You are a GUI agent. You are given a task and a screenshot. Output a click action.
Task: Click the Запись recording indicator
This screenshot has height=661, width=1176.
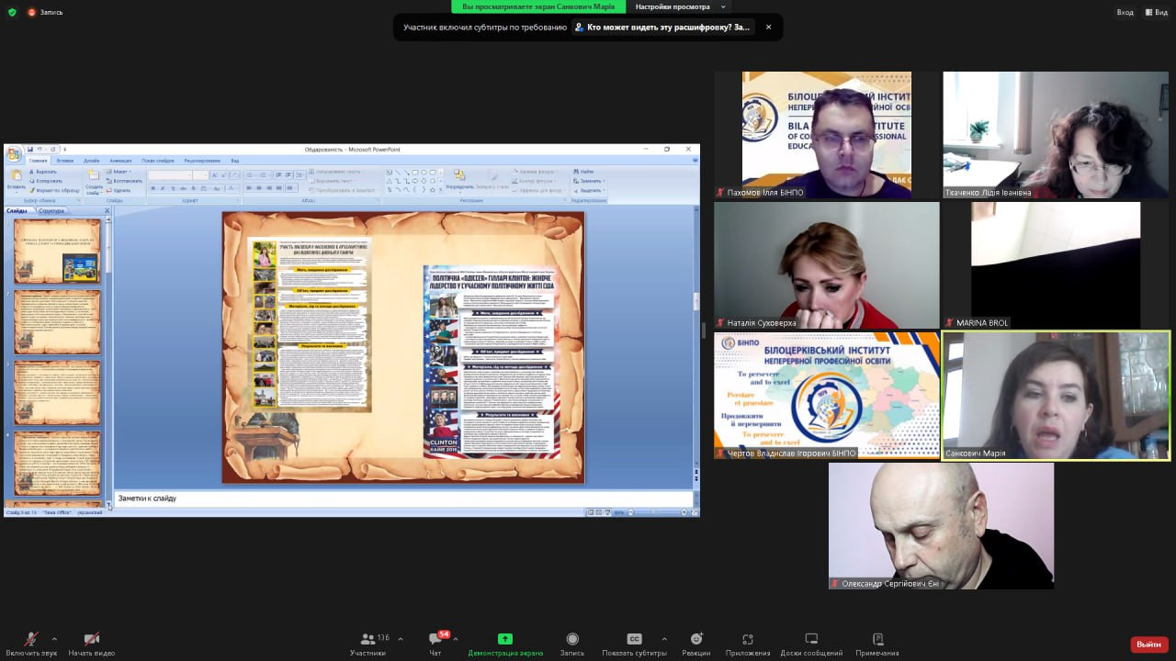(x=45, y=12)
